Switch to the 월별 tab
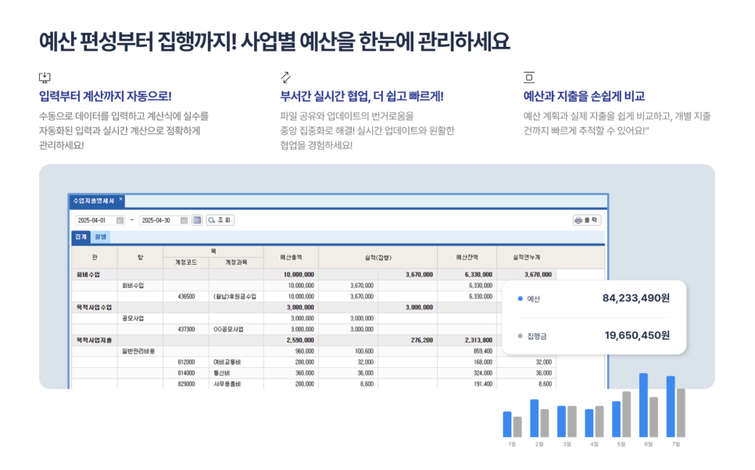This screenshot has width=755, height=470. coord(100,236)
